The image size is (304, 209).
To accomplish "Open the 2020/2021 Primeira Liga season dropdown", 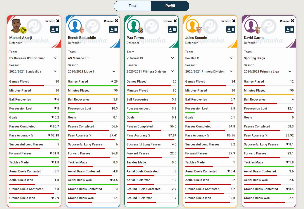I will [x=268, y=72].
